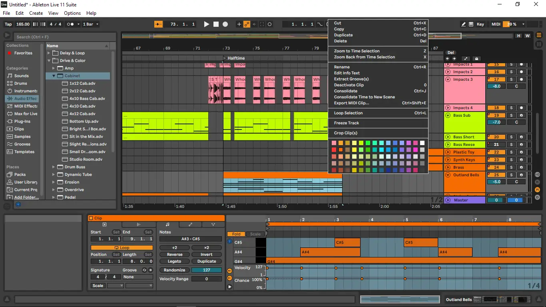Click the Tap tempo button

click(8, 24)
